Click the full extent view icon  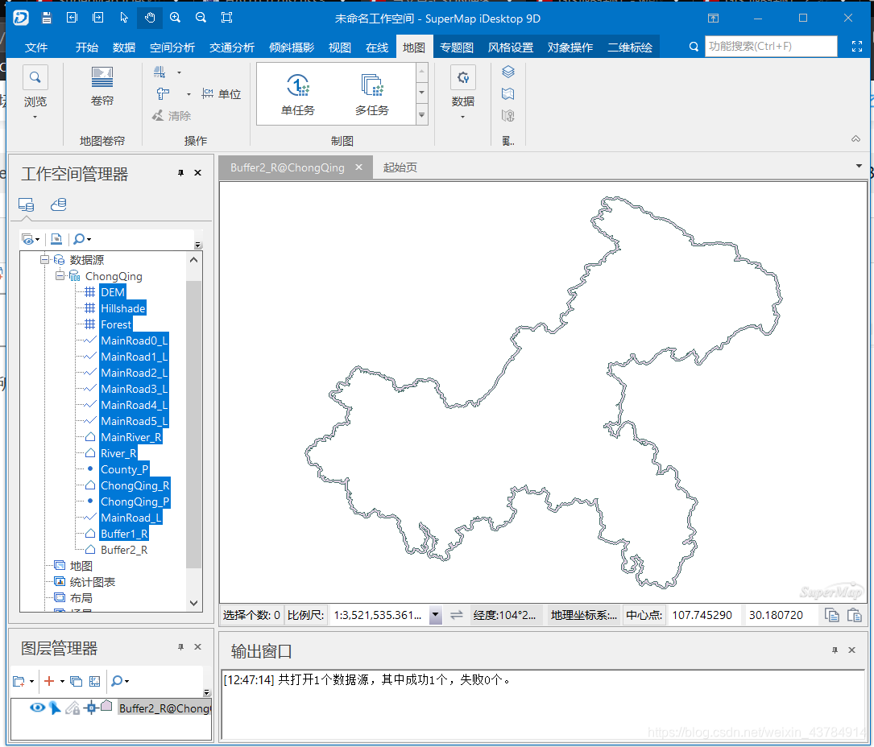[227, 18]
